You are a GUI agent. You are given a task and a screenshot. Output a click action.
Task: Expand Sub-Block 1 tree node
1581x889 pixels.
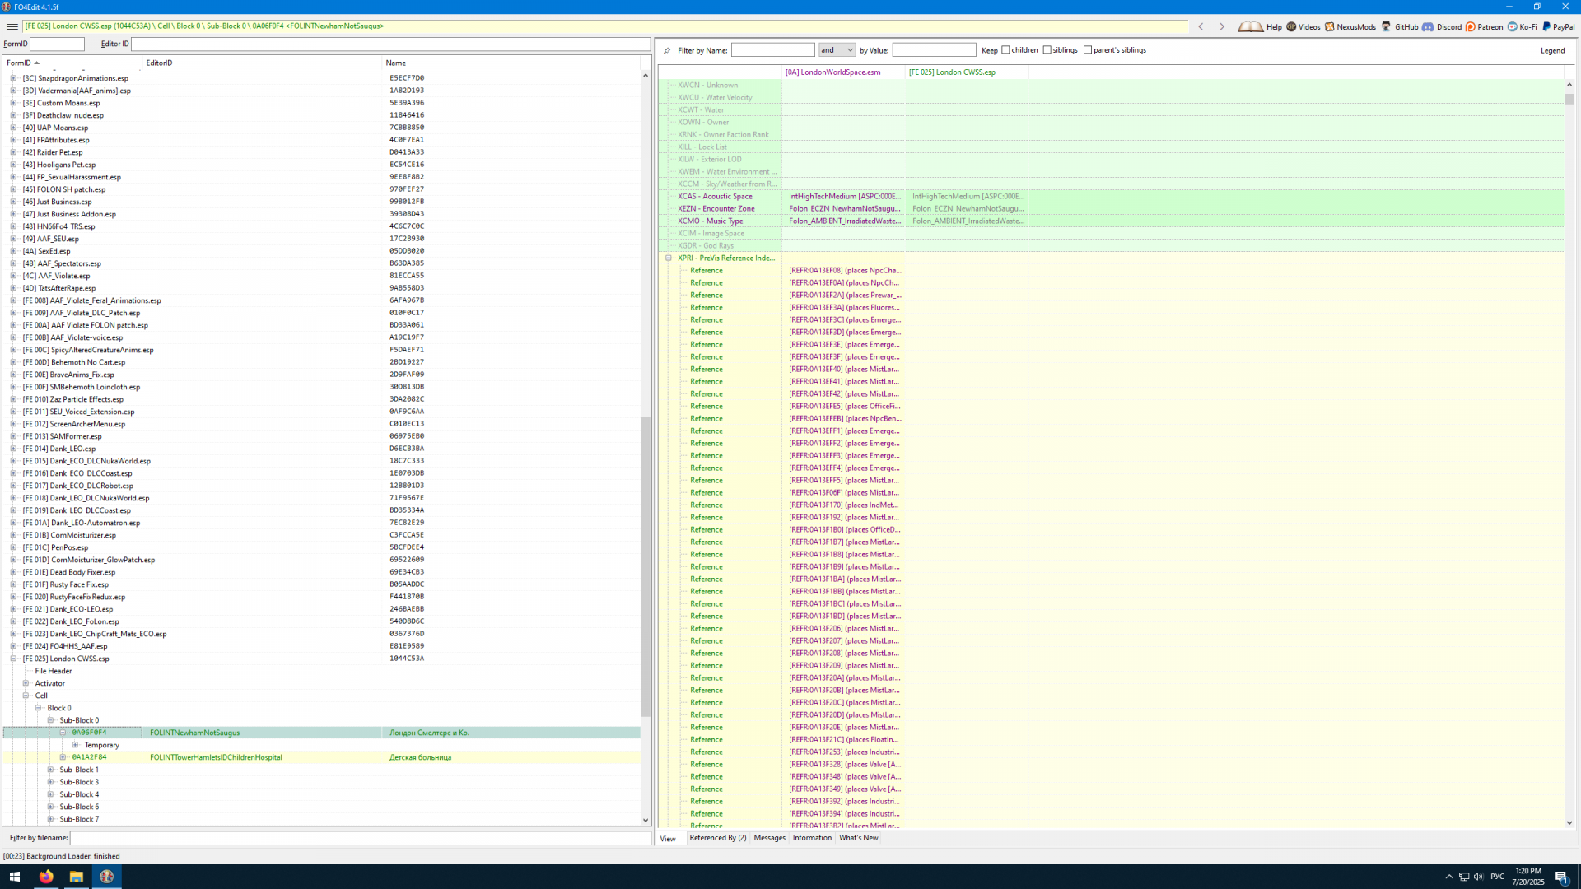pyautogui.click(x=50, y=770)
